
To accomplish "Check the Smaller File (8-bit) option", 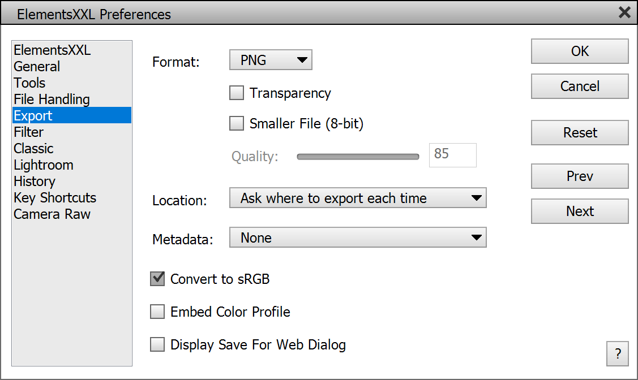I will tap(237, 123).
